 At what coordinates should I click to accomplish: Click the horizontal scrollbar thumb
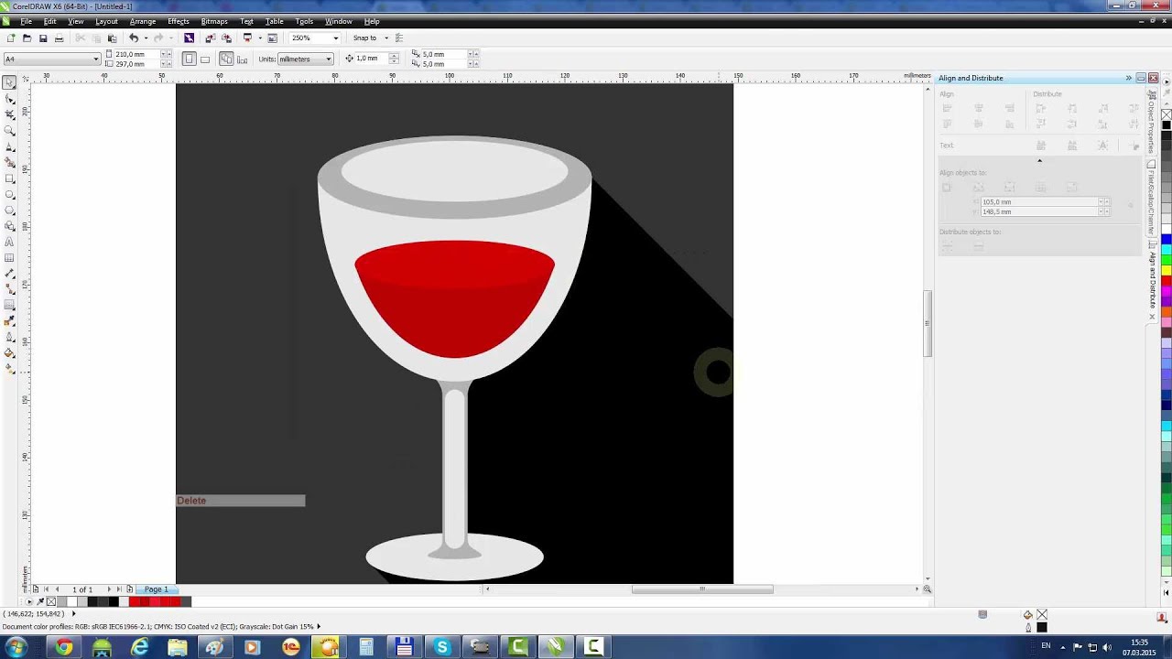pos(702,589)
